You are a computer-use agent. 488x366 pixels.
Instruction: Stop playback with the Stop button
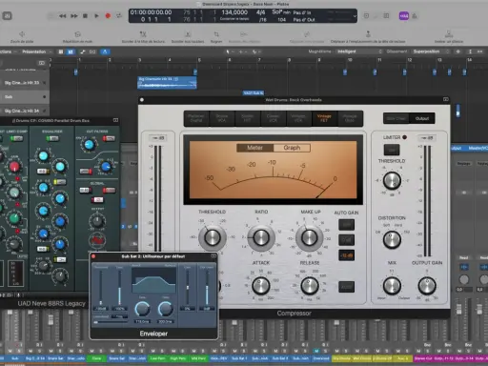pyautogui.click(x=85, y=15)
